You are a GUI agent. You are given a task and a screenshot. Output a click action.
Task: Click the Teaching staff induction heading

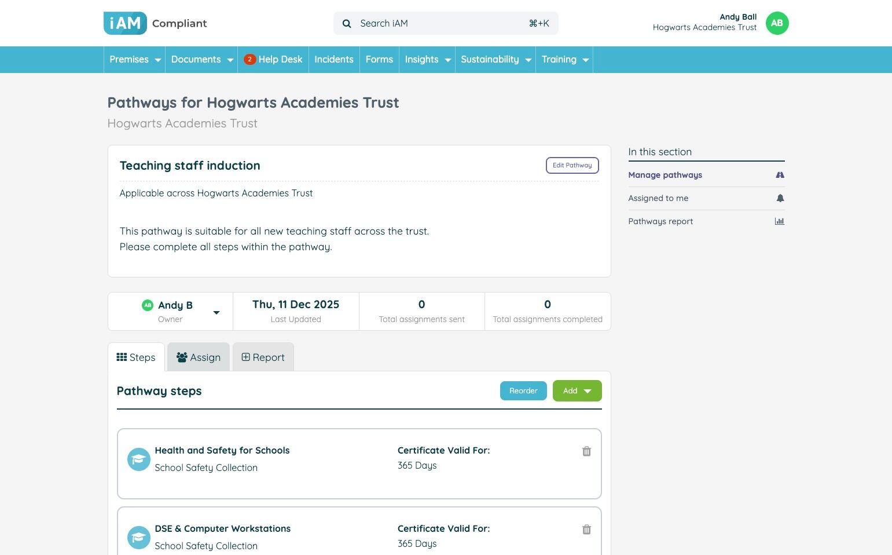click(x=190, y=166)
